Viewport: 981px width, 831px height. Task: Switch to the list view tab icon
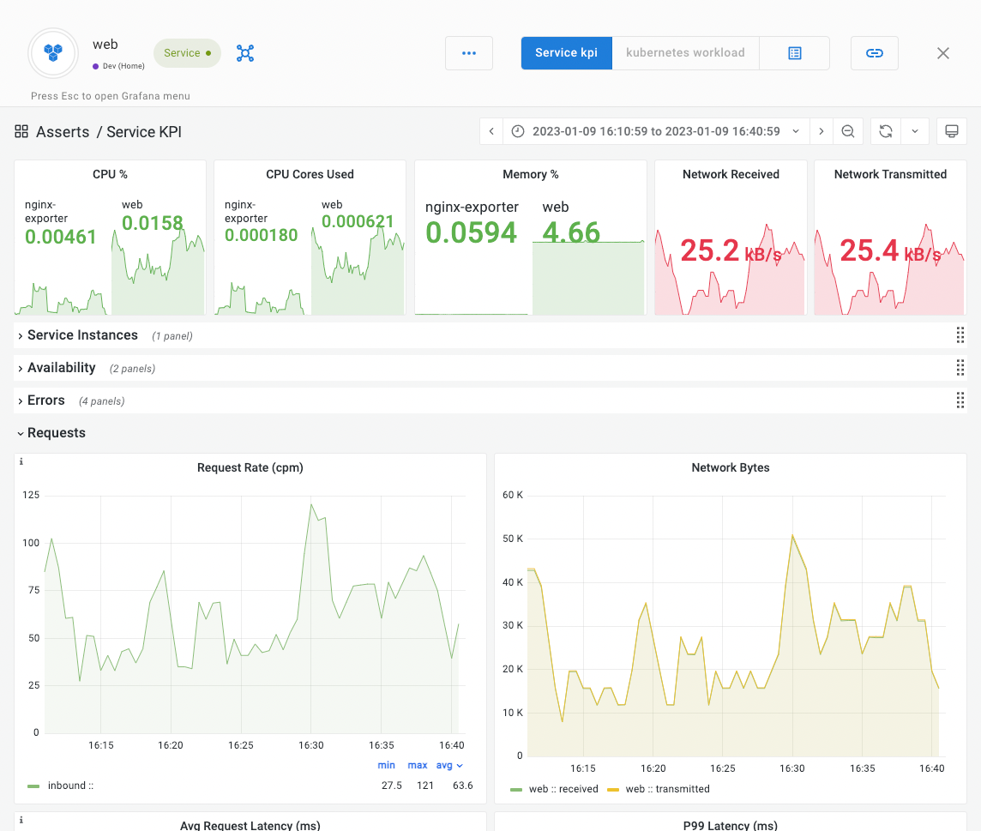794,53
